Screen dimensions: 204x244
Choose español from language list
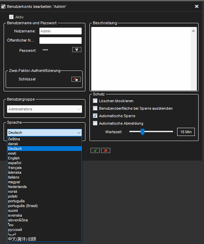coord(44,163)
